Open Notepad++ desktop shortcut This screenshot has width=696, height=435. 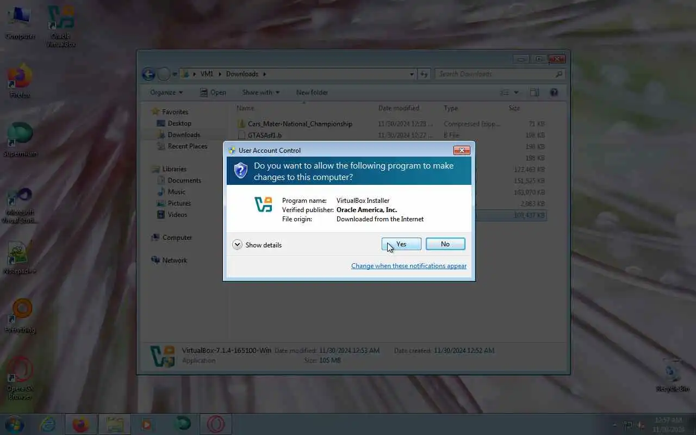click(x=20, y=257)
